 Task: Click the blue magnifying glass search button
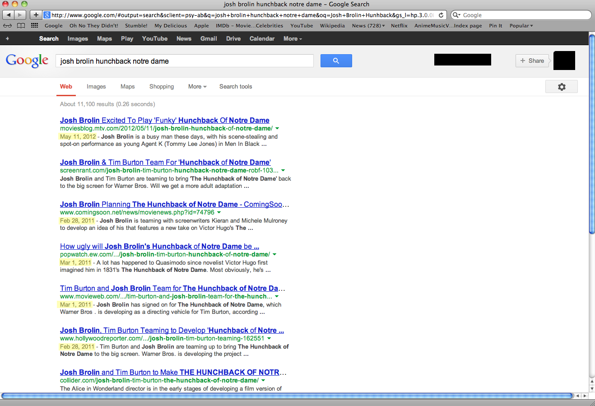(x=336, y=61)
